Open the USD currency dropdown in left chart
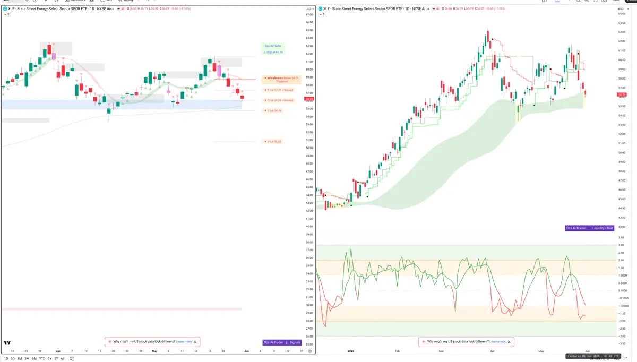Screen dimensions: 637x362 click(x=308, y=9)
